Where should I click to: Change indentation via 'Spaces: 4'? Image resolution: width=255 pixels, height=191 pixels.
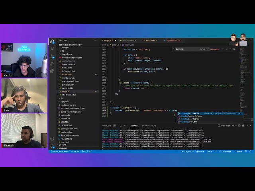point(200,152)
